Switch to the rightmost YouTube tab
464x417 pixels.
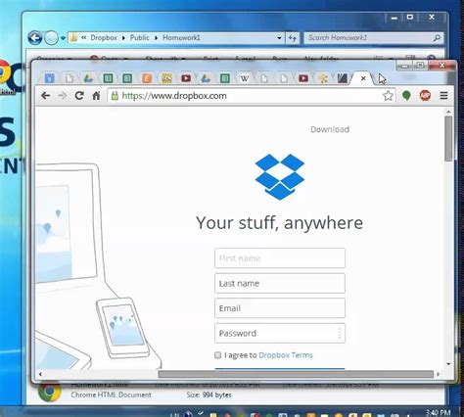tap(303, 78)
